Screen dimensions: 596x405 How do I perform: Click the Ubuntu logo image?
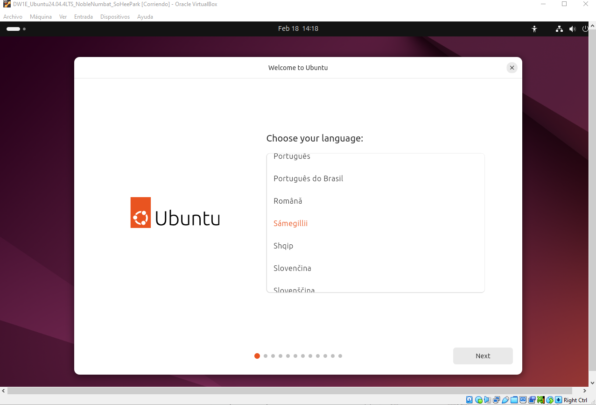tap(175, 213)
